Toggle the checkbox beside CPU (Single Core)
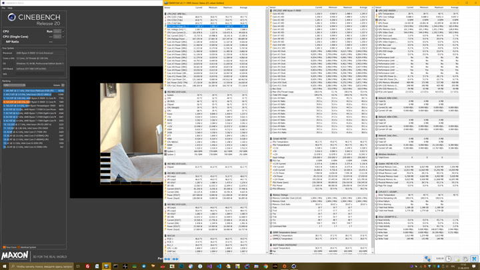This screenshot has width=480, height=270. (63, 37)
